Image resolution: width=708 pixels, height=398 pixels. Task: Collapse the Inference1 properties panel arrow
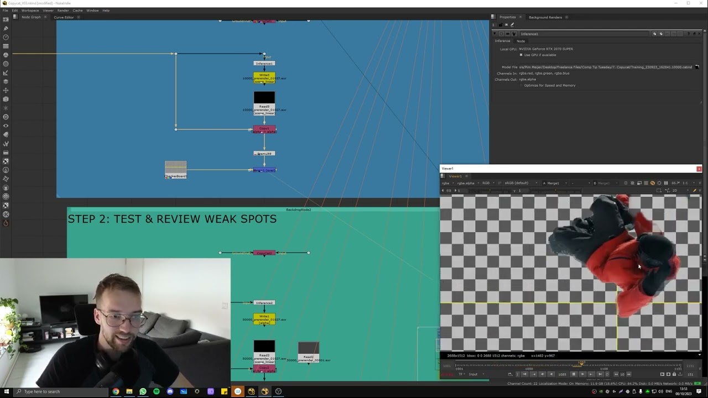(494, 34)
